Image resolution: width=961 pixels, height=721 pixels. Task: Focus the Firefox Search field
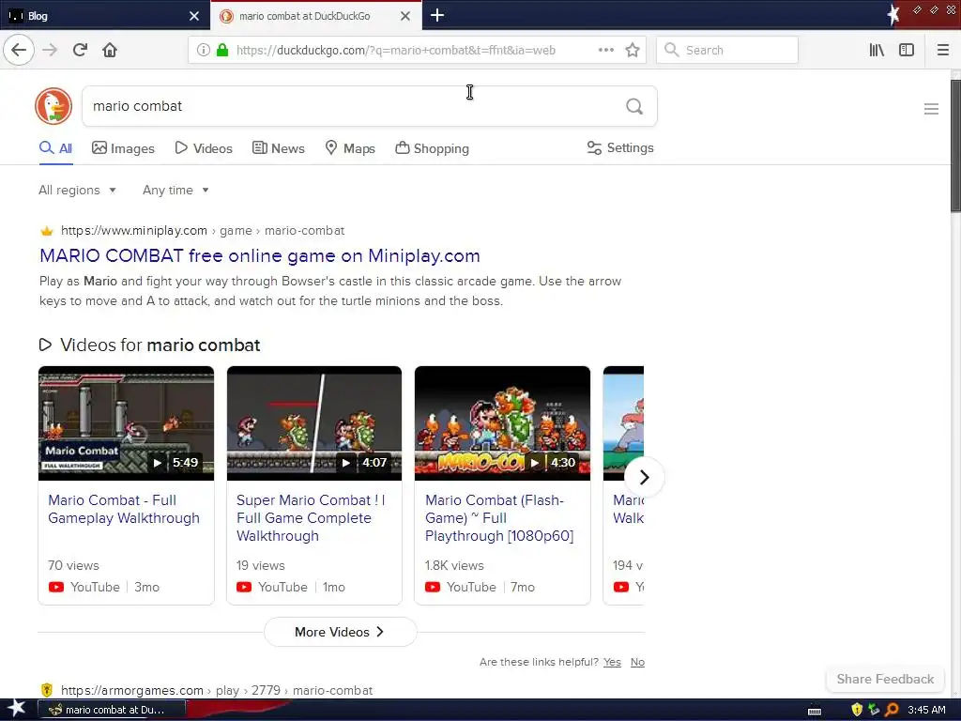click(x=727, y=50)
